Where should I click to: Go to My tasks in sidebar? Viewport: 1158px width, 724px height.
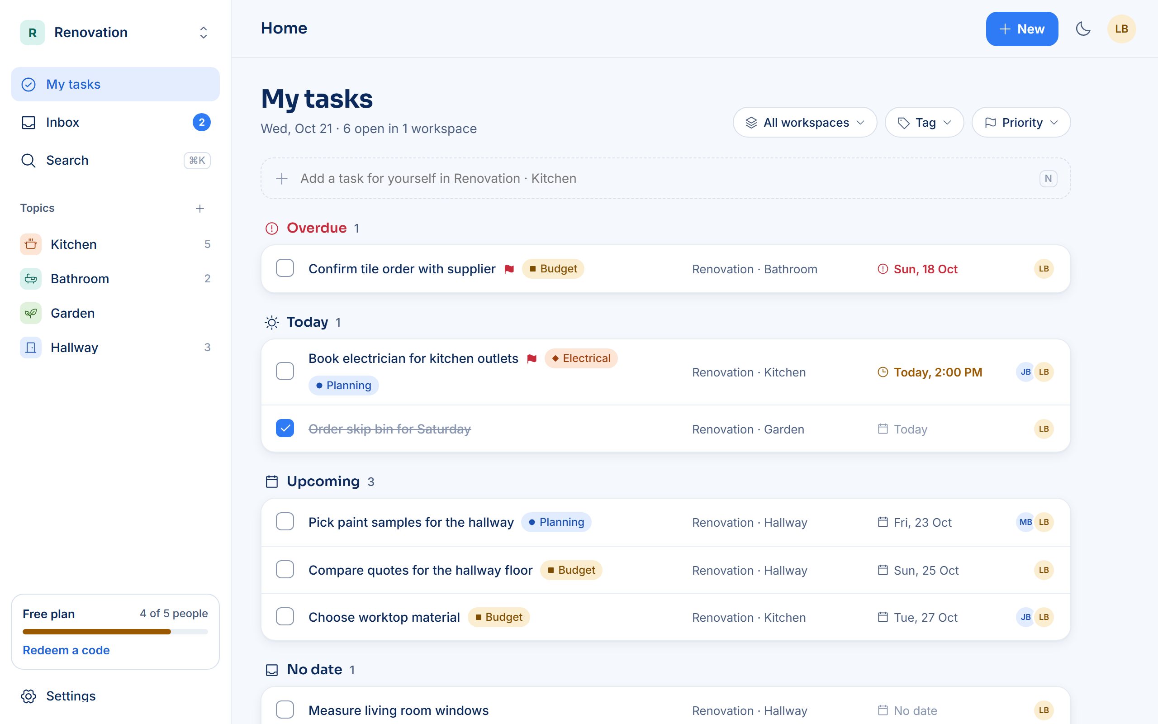click(x=115, y=84)
